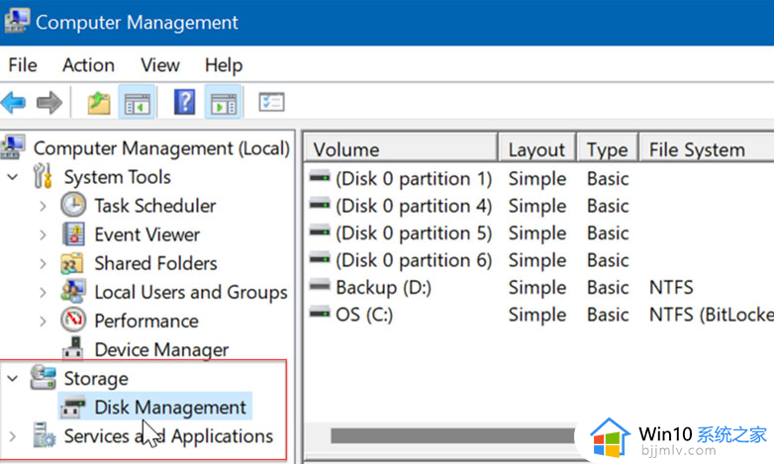Sort by the Type column header
This screenshot has width=774, height=464.
(x=607, y=149)
